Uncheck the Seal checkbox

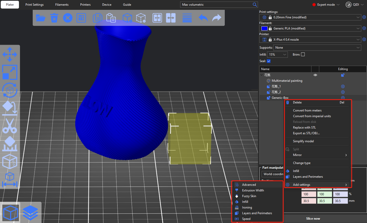[269, 61]
